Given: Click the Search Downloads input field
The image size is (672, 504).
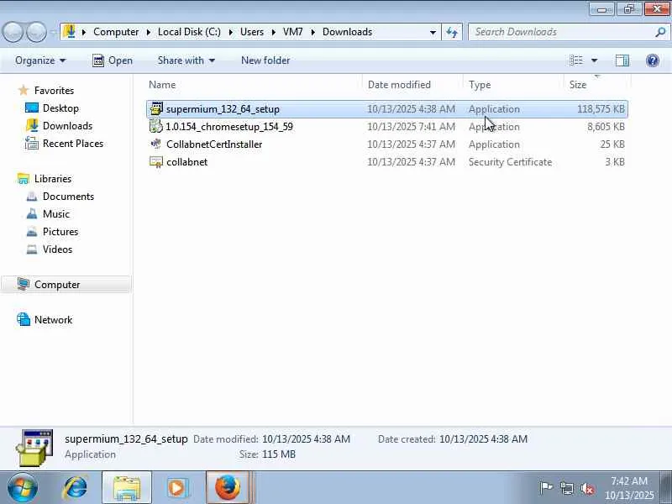Looking at the screenshot, I should [x=561, y=32].
